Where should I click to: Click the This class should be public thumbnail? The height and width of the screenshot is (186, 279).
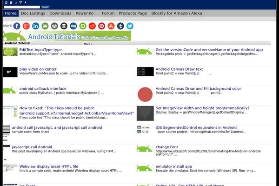(x=10, y=112)
